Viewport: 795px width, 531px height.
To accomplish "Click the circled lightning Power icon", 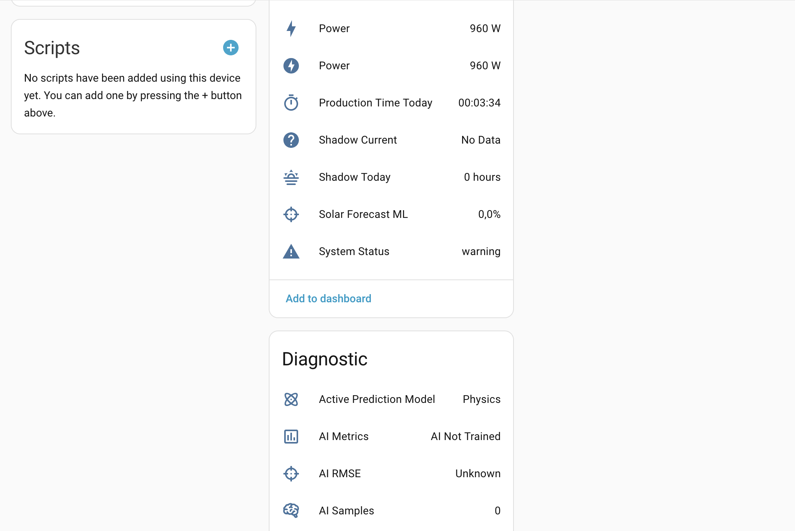I will tap(291, 66).
